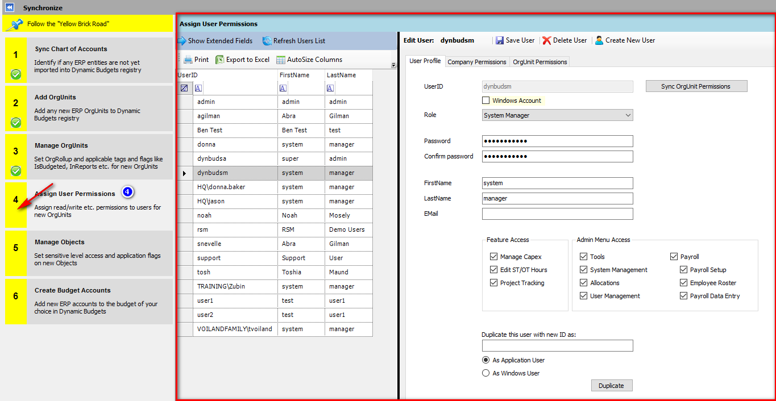Click the Duplicate button
The width and height of the screenshot is (776, 401).
[x=612, y=386]
